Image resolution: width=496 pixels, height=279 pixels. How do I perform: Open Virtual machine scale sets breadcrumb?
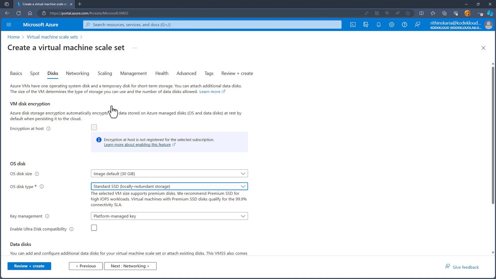pyautogui.click(x=52, y=37)
